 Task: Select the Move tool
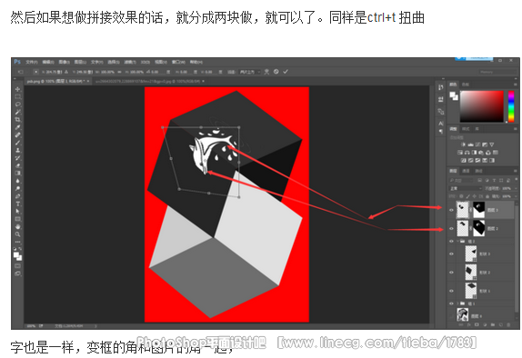[x=17, y=89]
